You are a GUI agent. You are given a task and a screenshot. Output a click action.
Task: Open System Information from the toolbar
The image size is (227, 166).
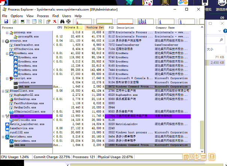coord(23,21)
